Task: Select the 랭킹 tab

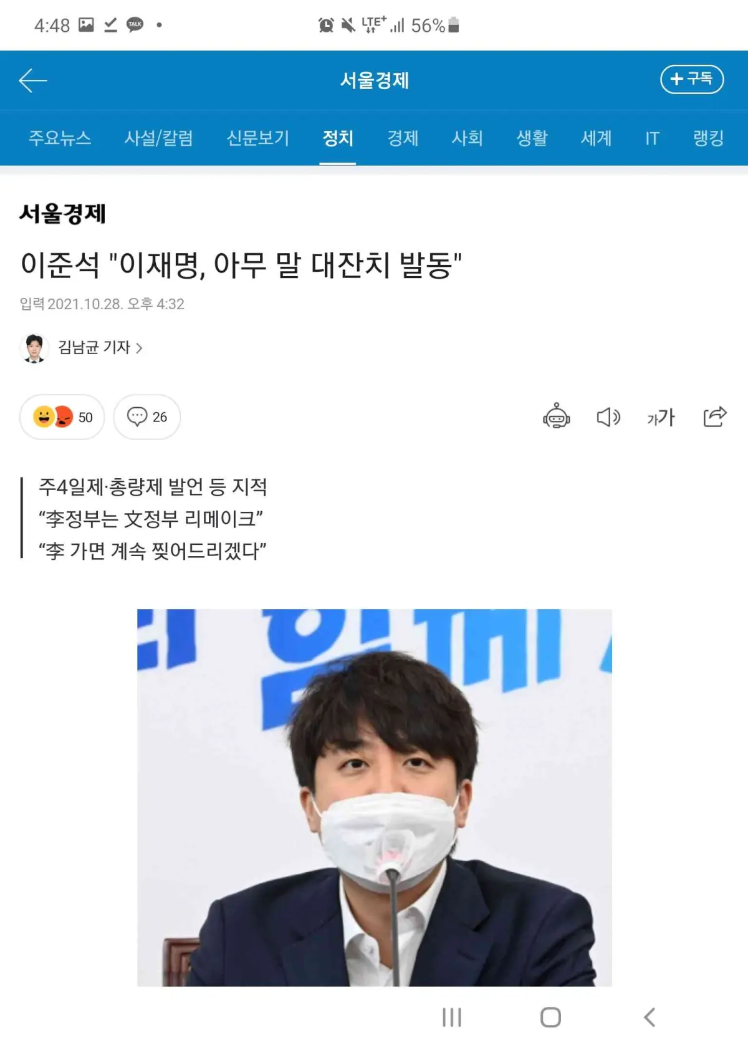Action: pyautogui.click(x=709, y=138)
